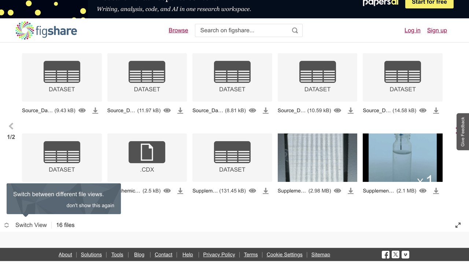Click the "16 files" count text

coord(65,225)
